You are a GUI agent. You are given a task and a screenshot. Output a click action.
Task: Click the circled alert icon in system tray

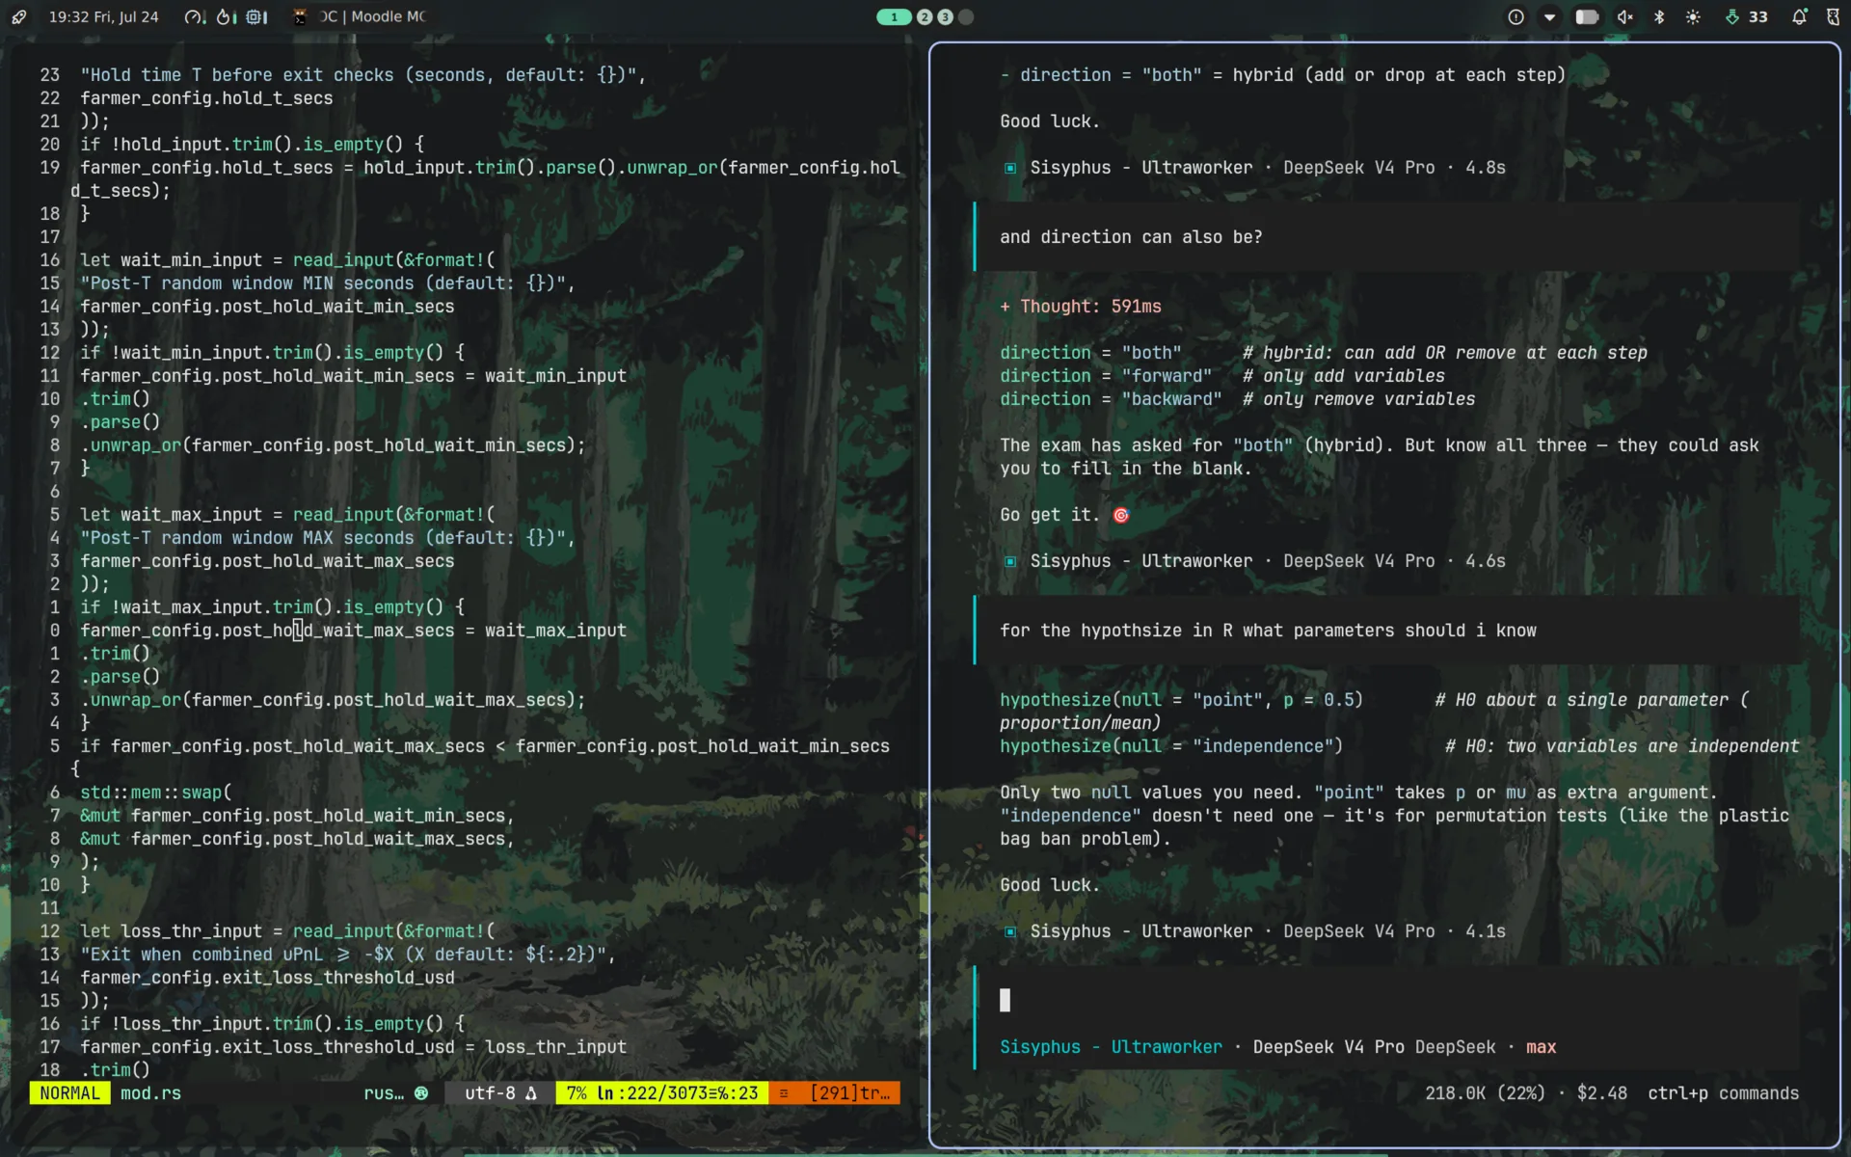pos(1516,16)
